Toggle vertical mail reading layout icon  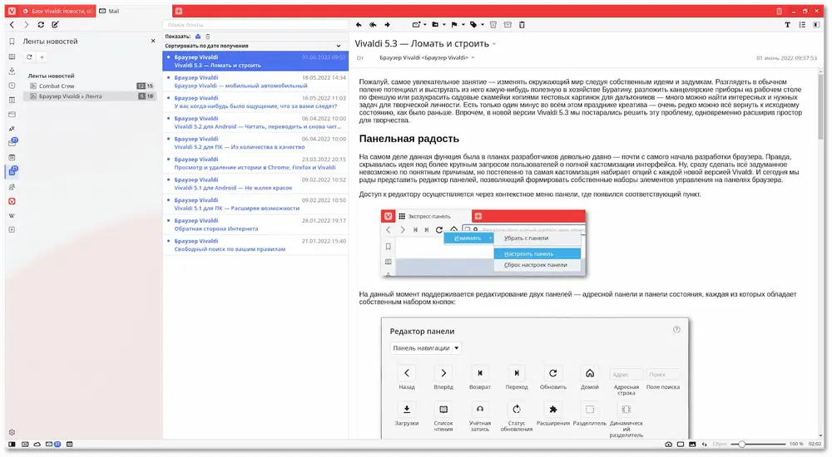pyautogui.click(x=816, y=25)
